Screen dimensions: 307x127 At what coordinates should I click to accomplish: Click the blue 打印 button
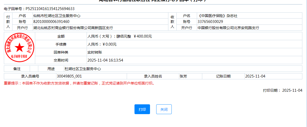point(142,109)
